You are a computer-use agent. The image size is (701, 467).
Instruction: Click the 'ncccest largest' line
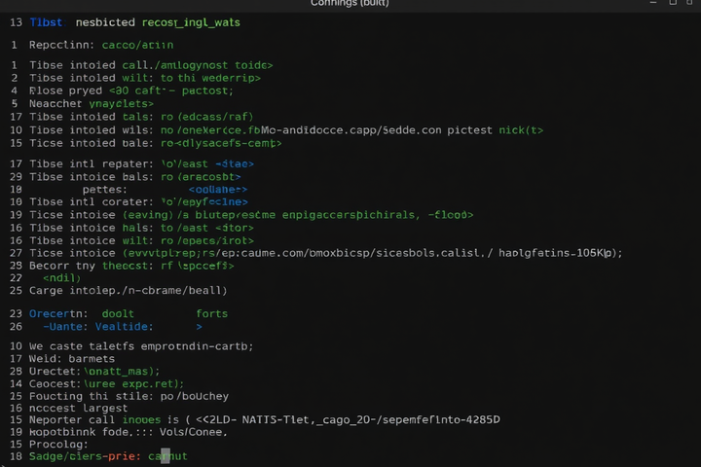(x=78, y=408)
